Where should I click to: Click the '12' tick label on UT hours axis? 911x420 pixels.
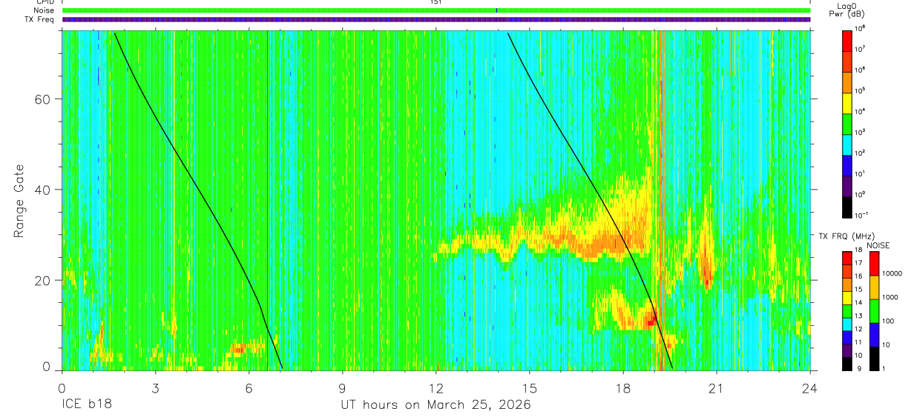[436, 387]
